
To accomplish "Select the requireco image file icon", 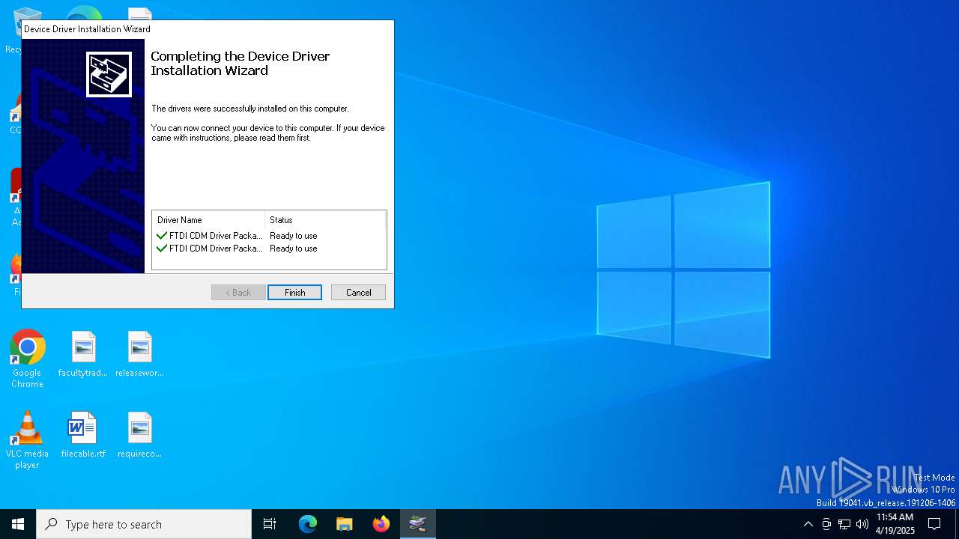I will (x=139, y=435).
